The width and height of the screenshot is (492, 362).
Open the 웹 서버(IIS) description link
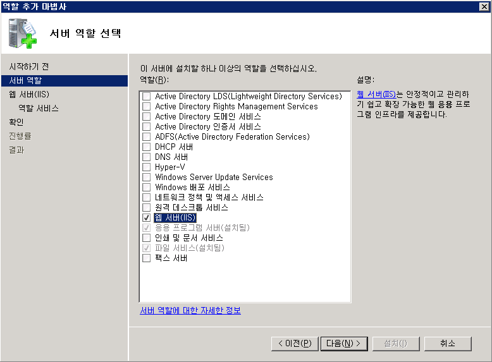point(376,94)
